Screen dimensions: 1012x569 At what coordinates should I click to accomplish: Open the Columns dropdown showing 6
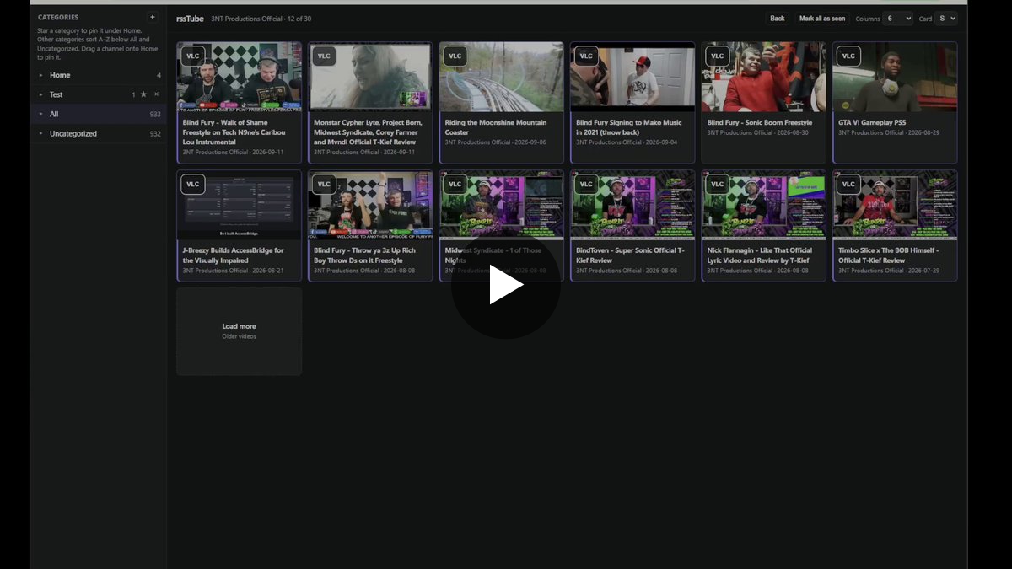897,18
